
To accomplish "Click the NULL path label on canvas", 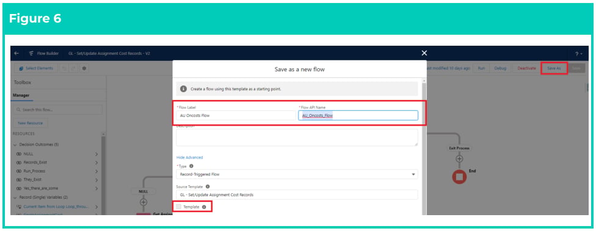I will point(144,191).
